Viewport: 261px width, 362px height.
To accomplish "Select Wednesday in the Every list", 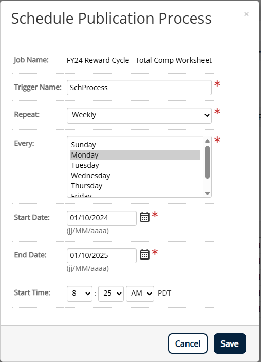I will (135, 176).
